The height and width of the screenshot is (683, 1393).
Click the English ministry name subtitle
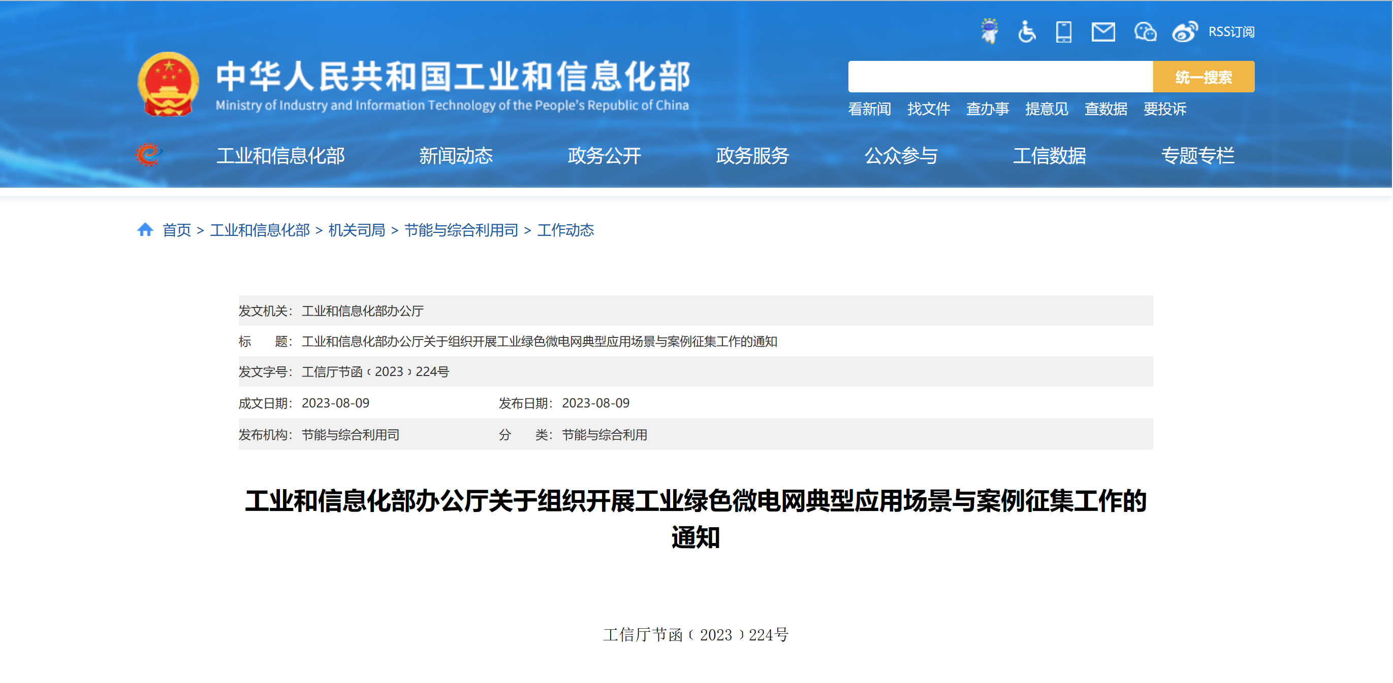tap(453, 105)
